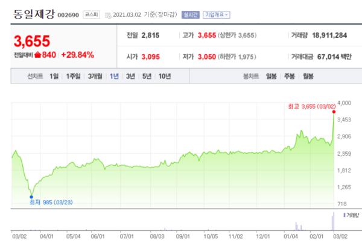
Task: Toggle the 실시간 real-time button
Action: 191,15
